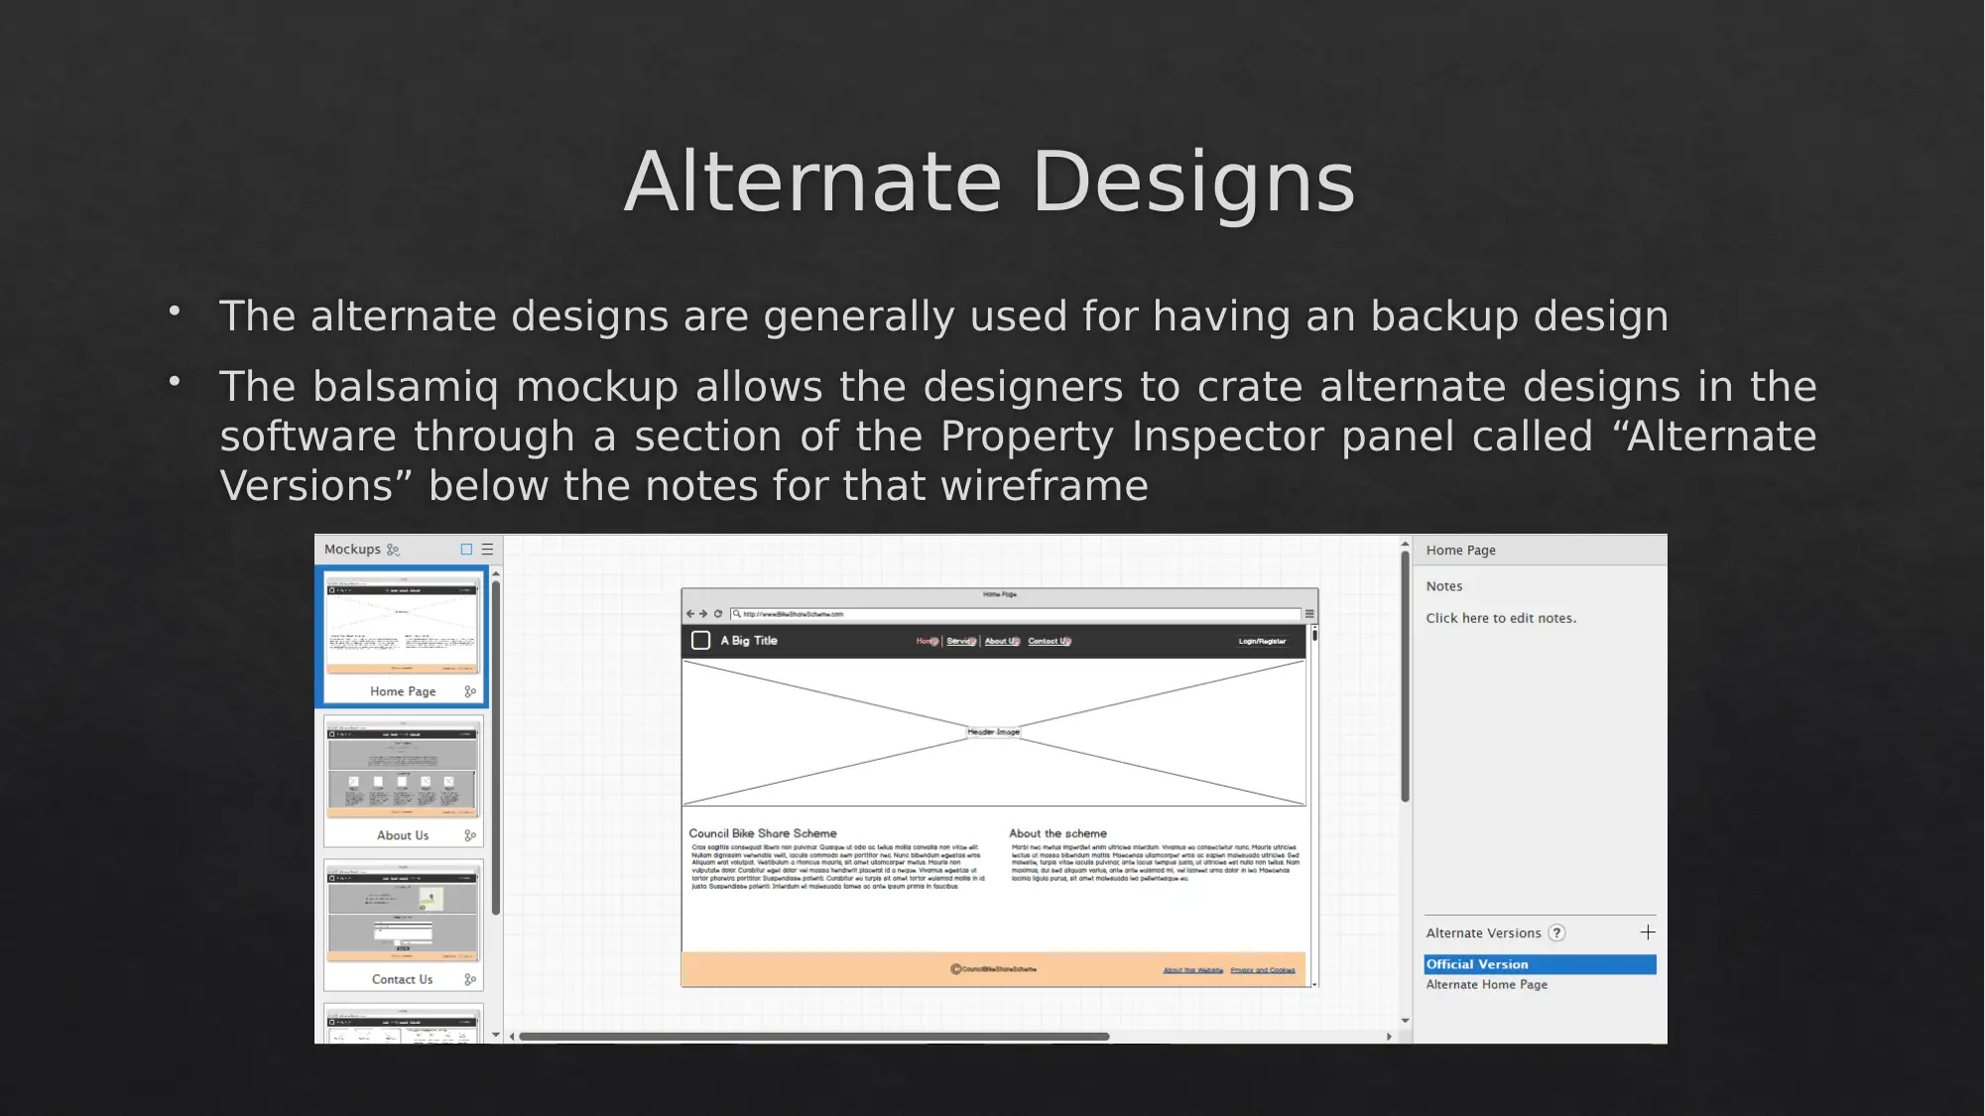The width and height of the screenshot is (1985, 1116).
Task: Click the Services link in wireframe nav
Action: [960, 641]
